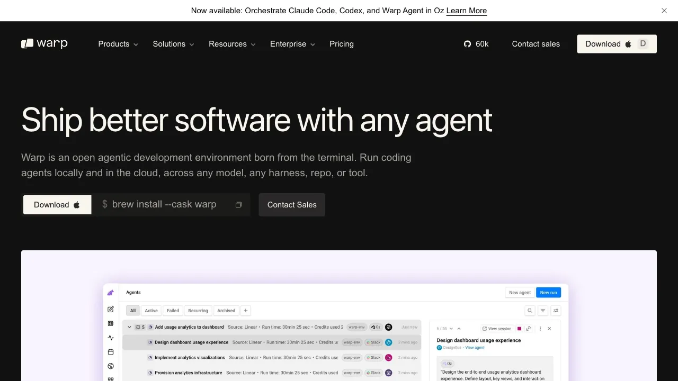This screenshot has width=678, height=381.
Task: Select the Active tab in Agents preview
Action: pos(151,311)
